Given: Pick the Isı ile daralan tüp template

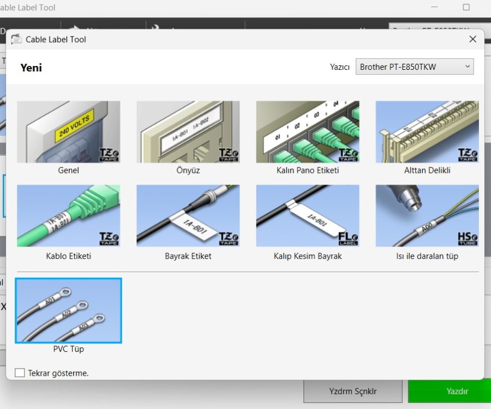Looking at the screenshot, I should pyautogui.click(x=427, y=215).
